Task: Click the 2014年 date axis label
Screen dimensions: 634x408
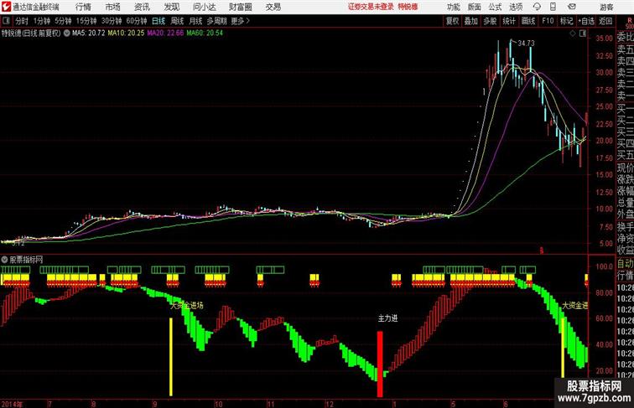Action: tap(12, 404)
